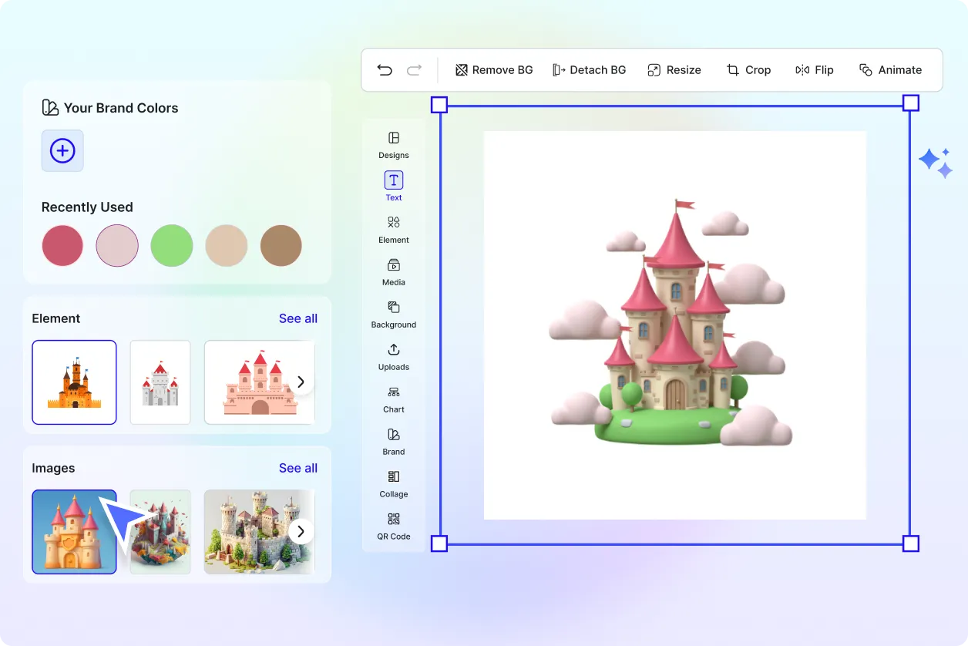The height and width of the screenshot is (646, 968).
Task: Open the Uploads section
Action: pyautogui.click(x=393, y=358)
